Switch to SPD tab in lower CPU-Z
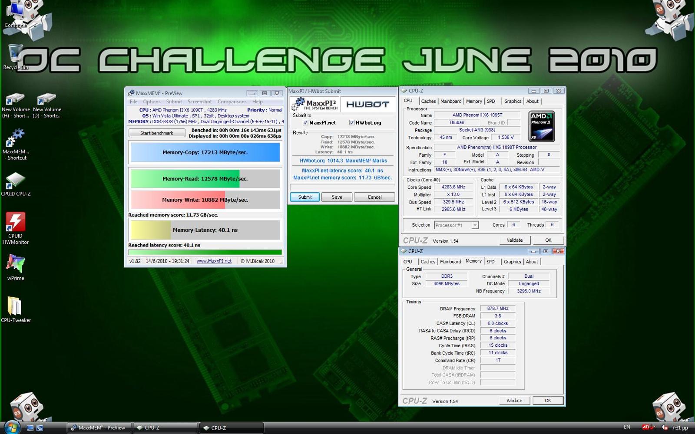 coord(490,262)
